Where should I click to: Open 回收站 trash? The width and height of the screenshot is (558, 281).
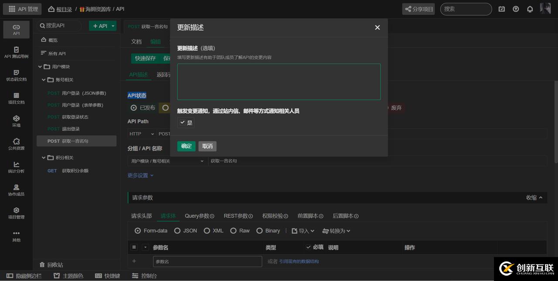coord(51,265)
